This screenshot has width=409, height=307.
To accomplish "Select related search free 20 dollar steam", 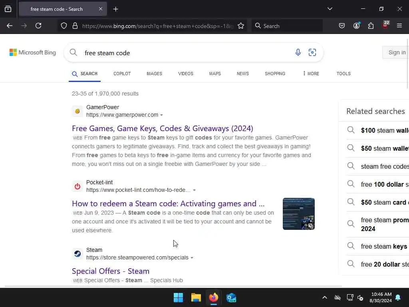I will pos(378,265).
